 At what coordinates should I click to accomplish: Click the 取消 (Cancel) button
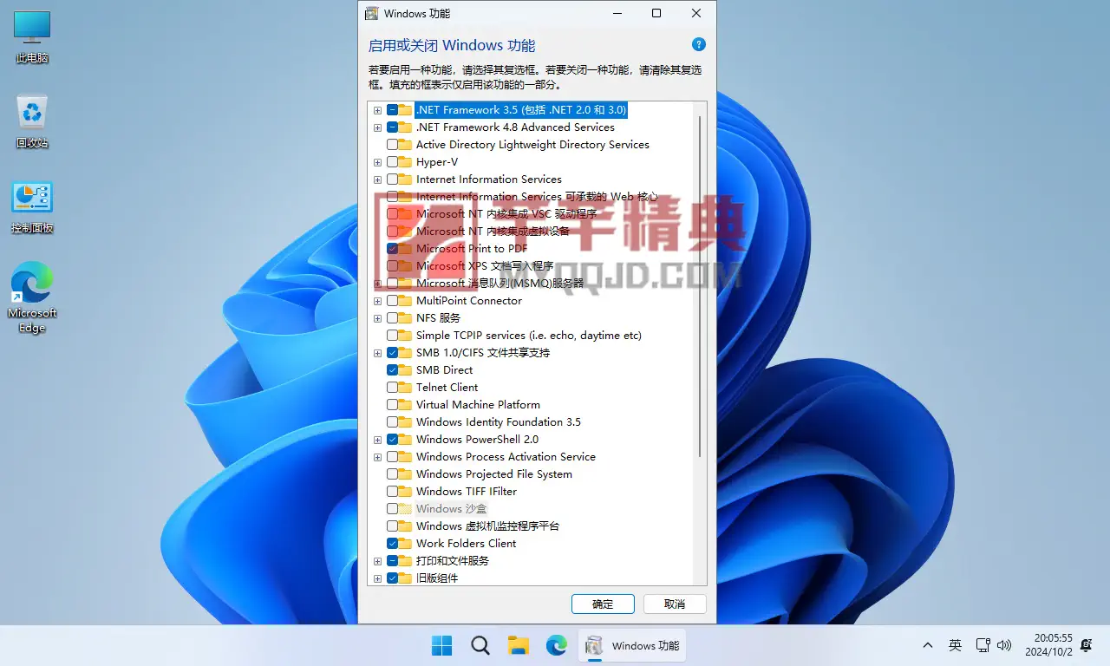(x=674, y=604)
